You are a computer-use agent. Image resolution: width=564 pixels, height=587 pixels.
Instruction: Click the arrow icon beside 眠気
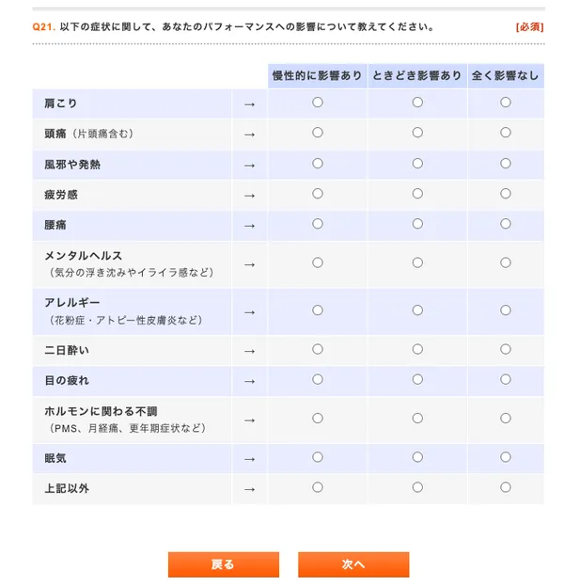(x=249, y=458)
